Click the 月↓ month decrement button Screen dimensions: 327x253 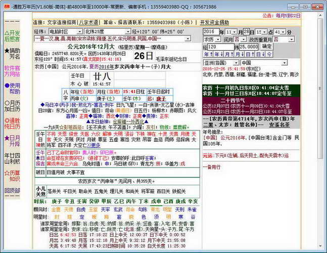point(240,54)
